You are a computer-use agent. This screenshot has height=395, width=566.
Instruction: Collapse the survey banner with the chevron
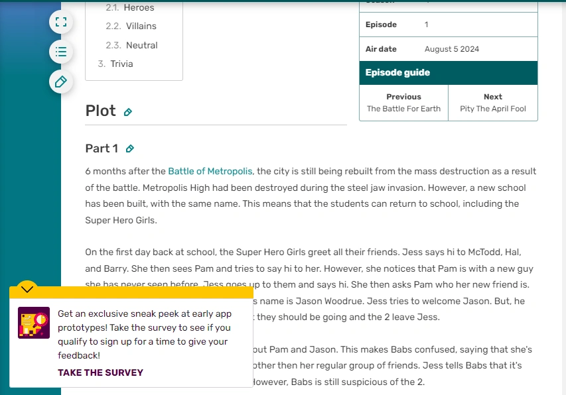tap(27, 289)
